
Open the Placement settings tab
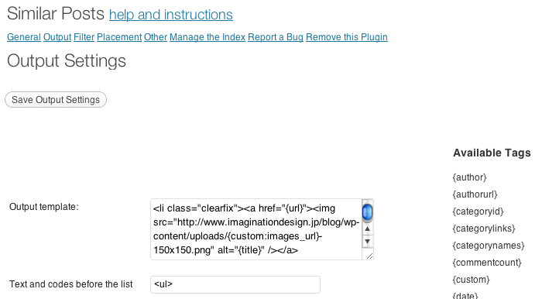(x=119, y=37)
